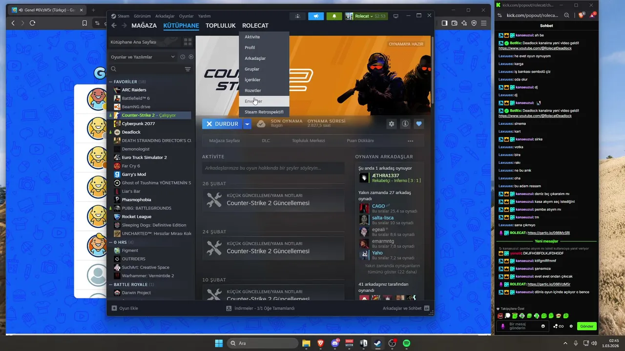Open the Oyunlar menu
This screenshot has height=351, width=625.
(186, 16)
